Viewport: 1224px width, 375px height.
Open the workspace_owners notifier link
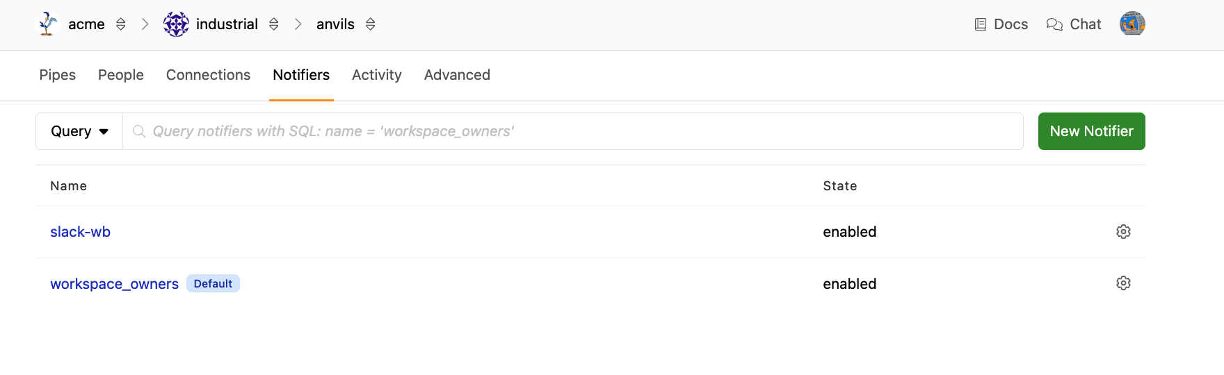click(x=114, y=284)
